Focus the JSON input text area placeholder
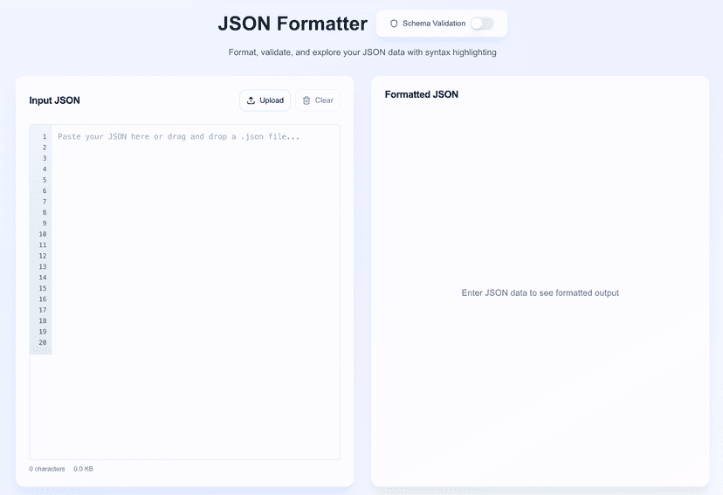Screen dimensions: 723x495 click(x=179, y=137)
